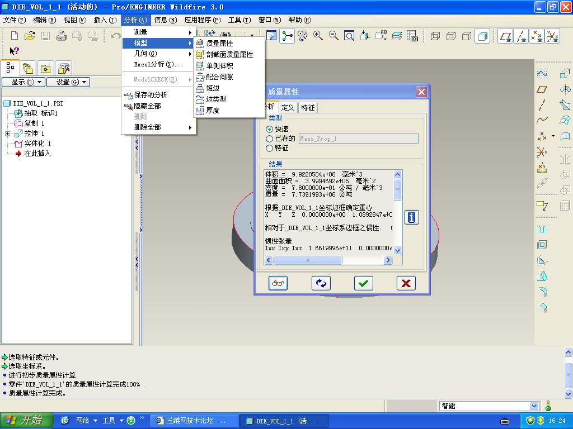Open the 显示 dropdown button
Image resolution: width=573 pixels, height=429 pixels.
24,82
